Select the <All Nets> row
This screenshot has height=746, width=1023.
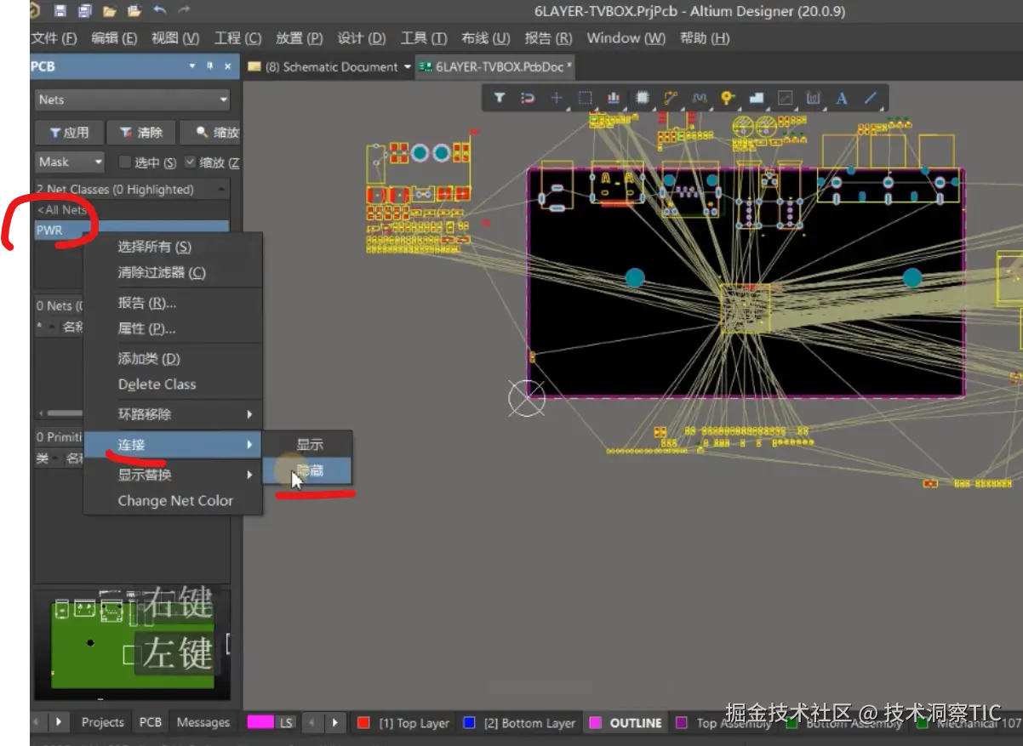132,210
